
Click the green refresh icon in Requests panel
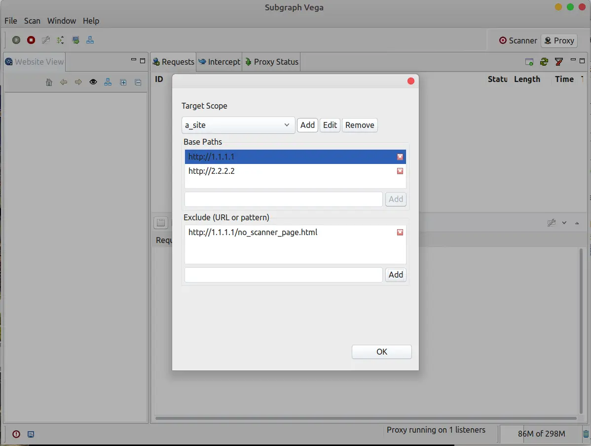click(x=544, y=62)
